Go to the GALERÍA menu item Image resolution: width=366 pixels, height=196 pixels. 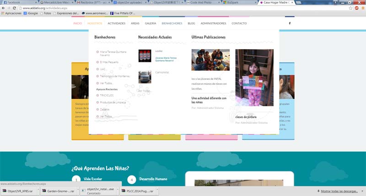click(x=151, y=23)
